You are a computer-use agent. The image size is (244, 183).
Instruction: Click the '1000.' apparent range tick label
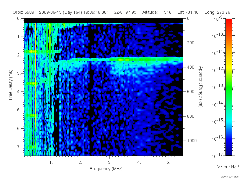(x=192, y=141)
